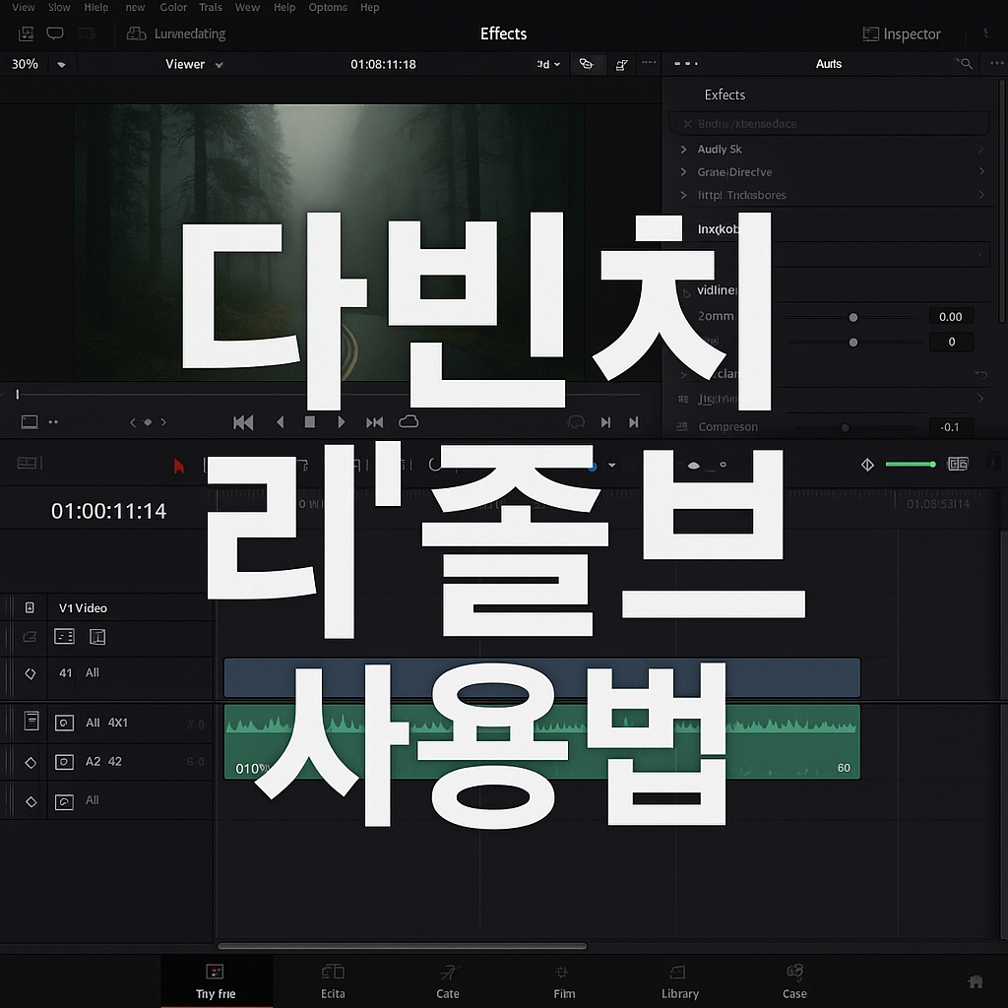This screenshot has height=1008, width=1008.
Task: Click the timecode 01:00:11:14
Action: (108, 511)
